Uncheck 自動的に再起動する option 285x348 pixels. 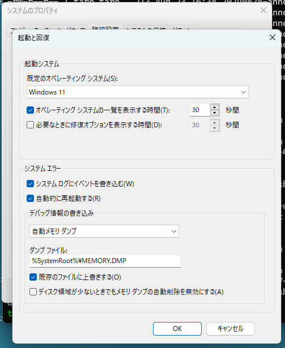click(x=30, y=199)
